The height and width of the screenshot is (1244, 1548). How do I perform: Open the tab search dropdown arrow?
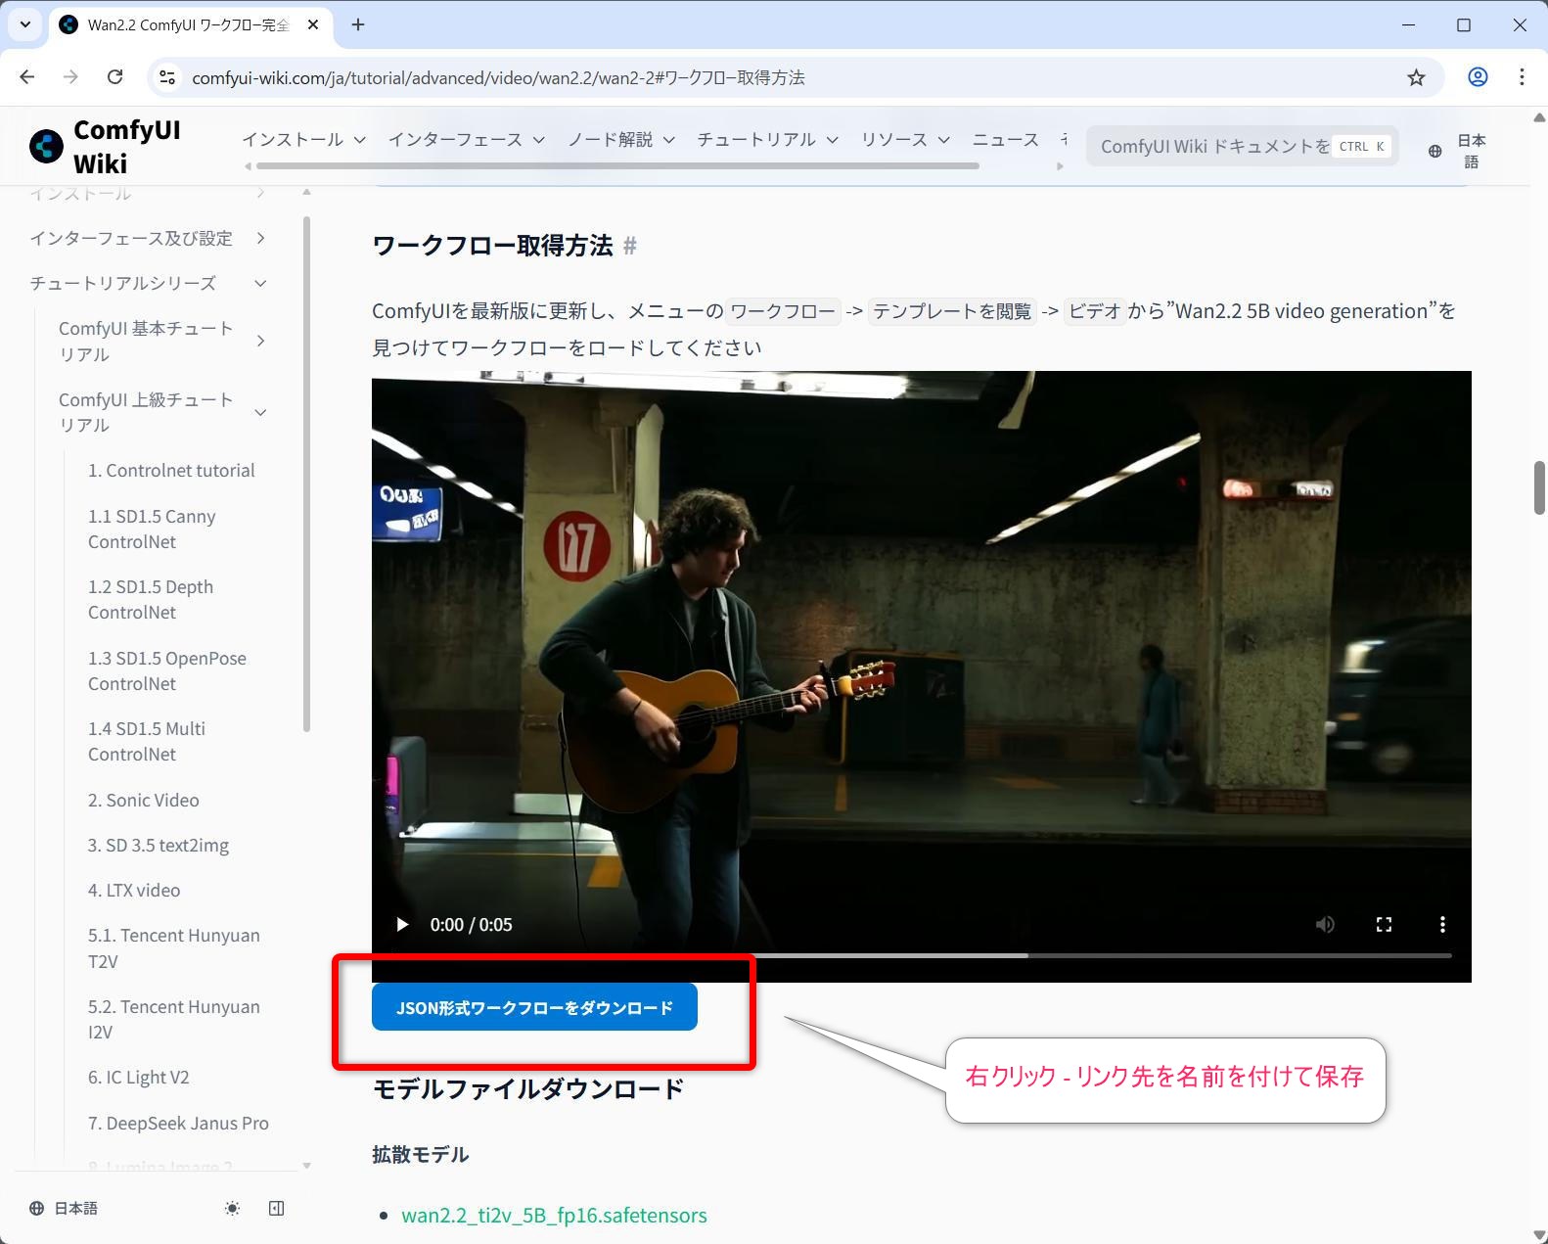tap(25, 24)
